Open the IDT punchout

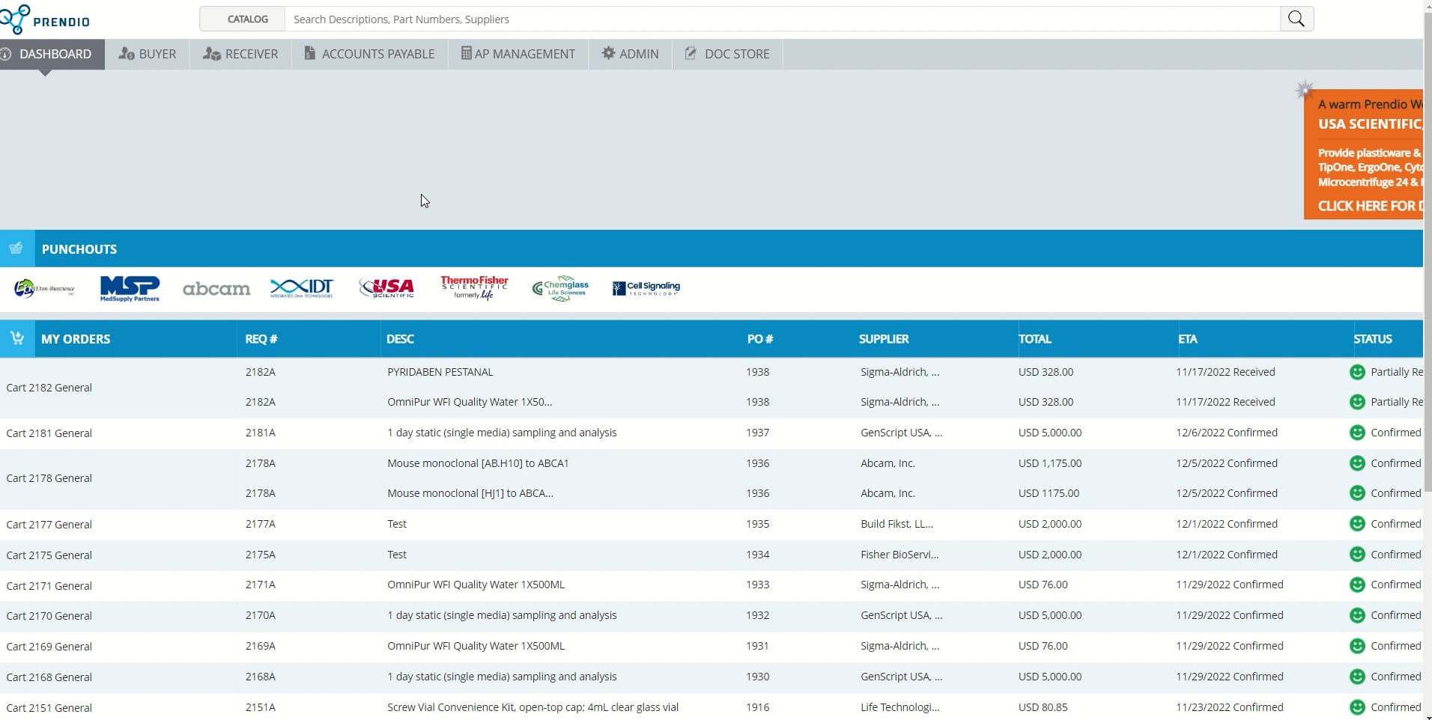pyautogui.click(x=302, y=287)
